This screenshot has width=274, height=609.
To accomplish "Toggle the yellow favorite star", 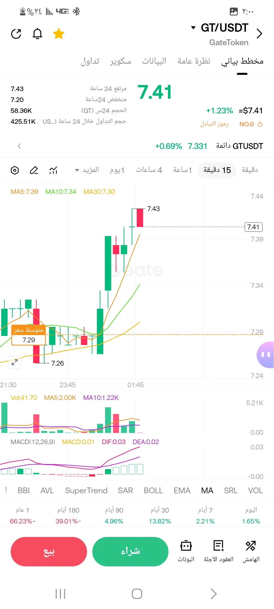I will click(x=59, y=33).
